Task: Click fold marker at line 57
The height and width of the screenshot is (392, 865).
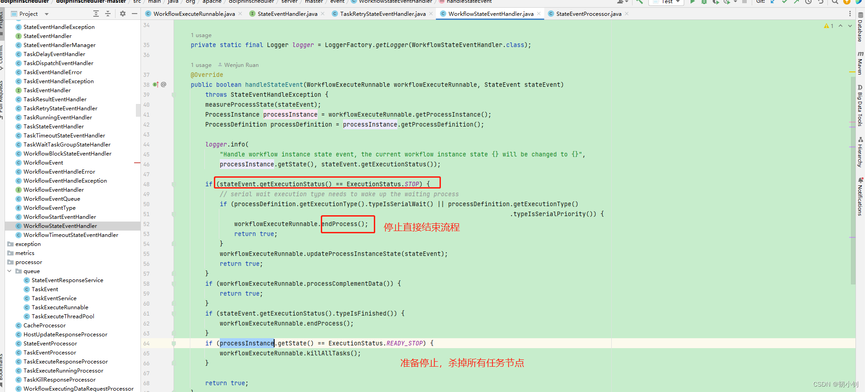Action: coord(174,274)
